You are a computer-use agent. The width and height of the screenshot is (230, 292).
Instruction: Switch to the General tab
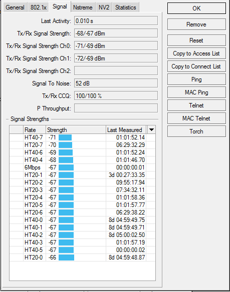click(15, 7)
